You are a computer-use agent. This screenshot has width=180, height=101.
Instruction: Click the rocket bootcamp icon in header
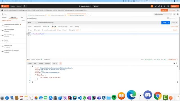168,6
